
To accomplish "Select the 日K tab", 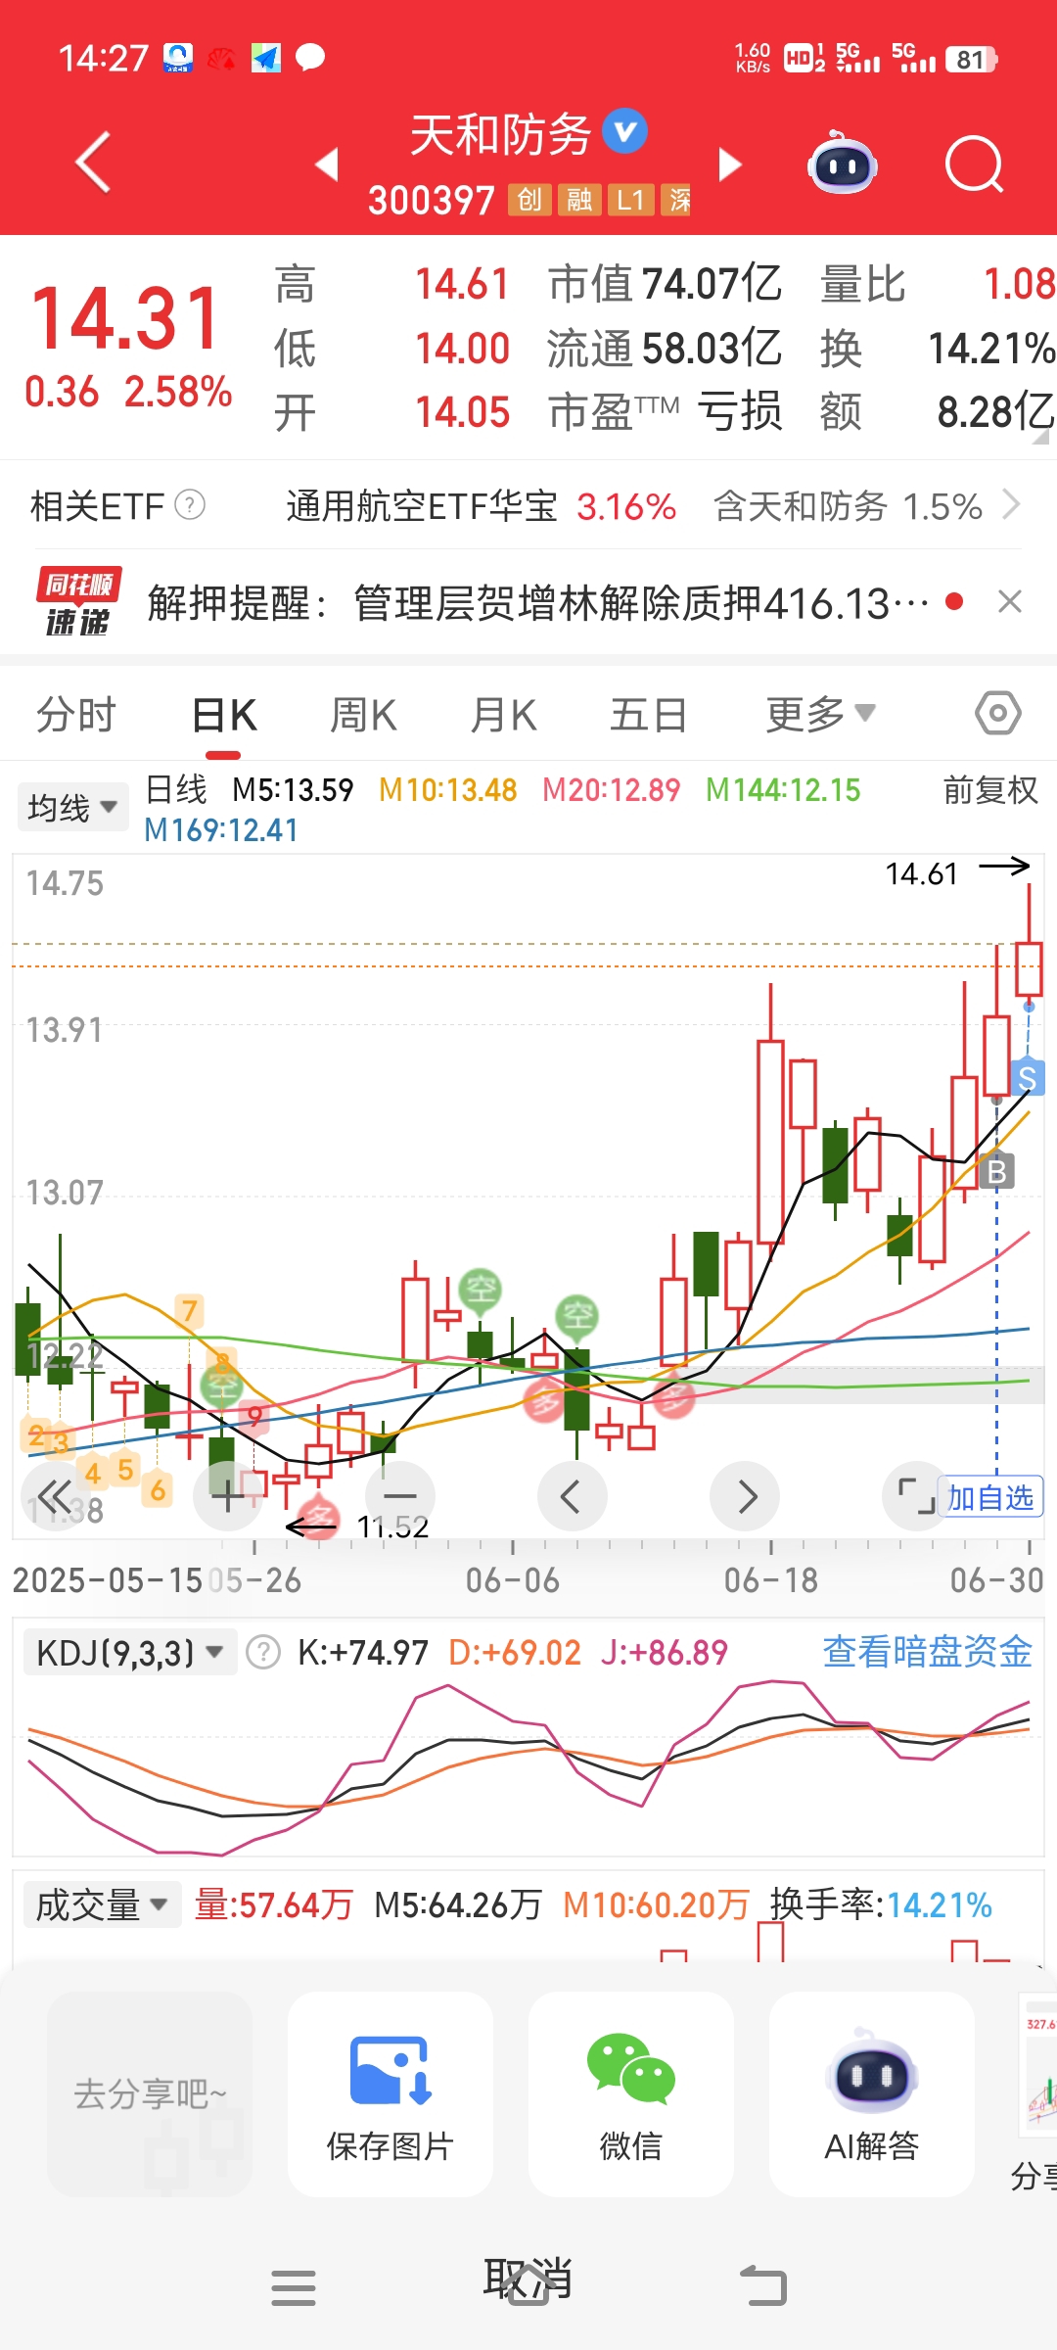I will pyautogui.click(x=224, y=715).
